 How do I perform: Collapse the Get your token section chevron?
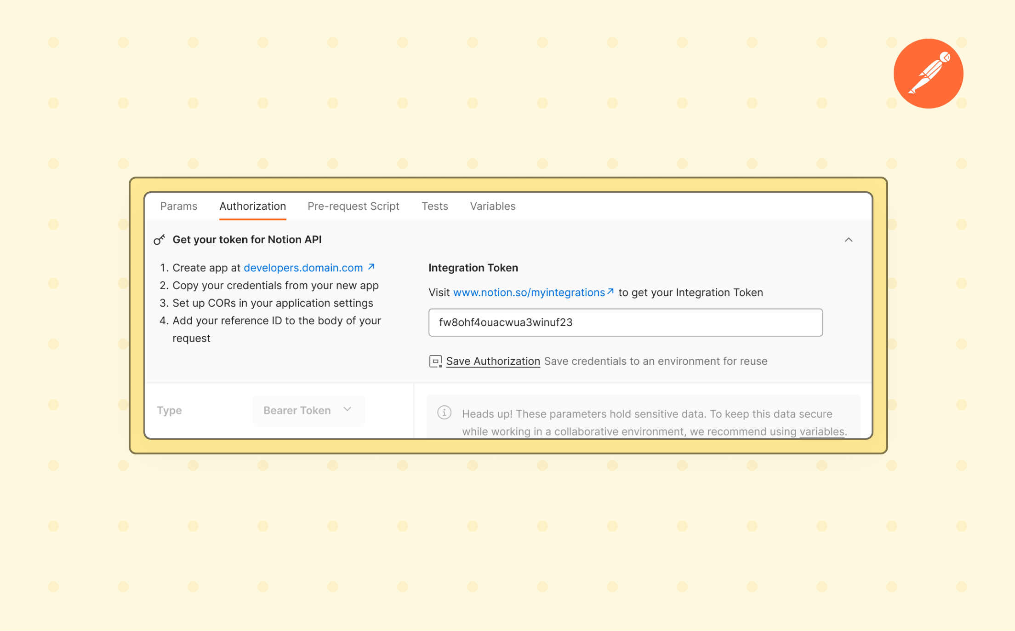click(849, 240)
